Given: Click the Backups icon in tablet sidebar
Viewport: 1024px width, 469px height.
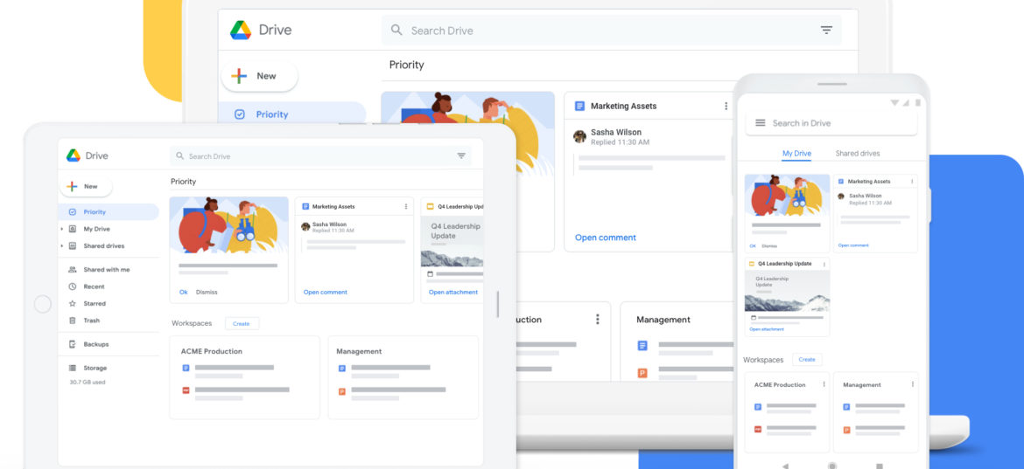Looking at the screenshot, I should coord(72,344).
